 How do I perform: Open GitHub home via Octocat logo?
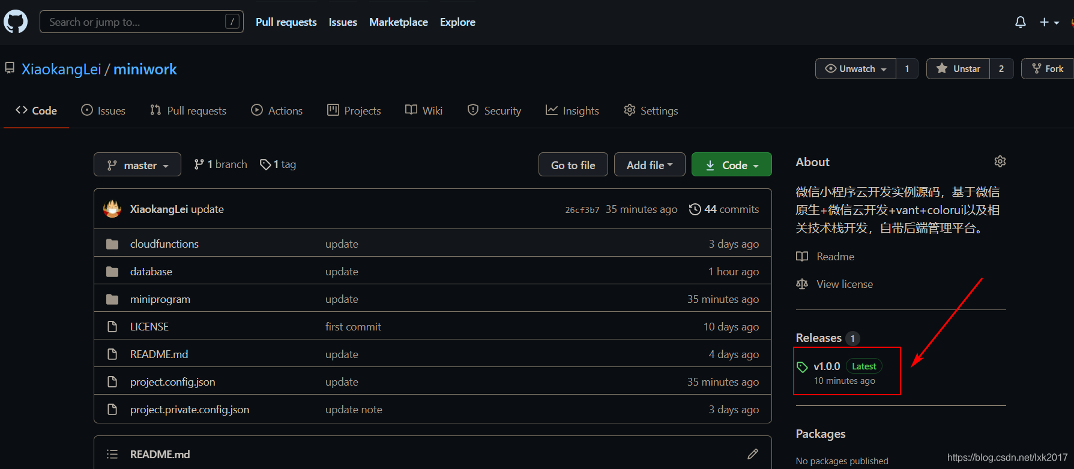point(16,22)
